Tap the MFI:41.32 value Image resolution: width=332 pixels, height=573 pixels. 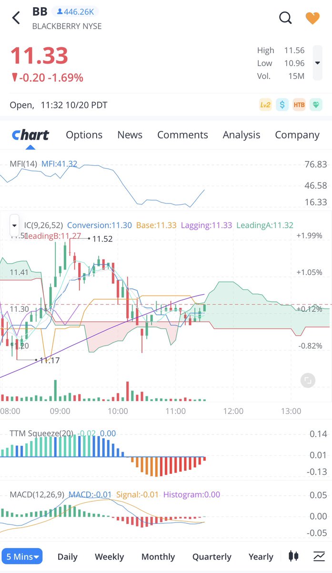tap(59, 164)
